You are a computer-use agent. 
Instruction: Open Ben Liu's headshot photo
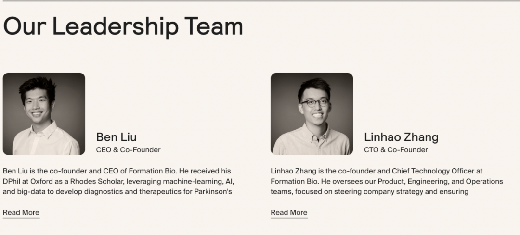coord(44,114)
